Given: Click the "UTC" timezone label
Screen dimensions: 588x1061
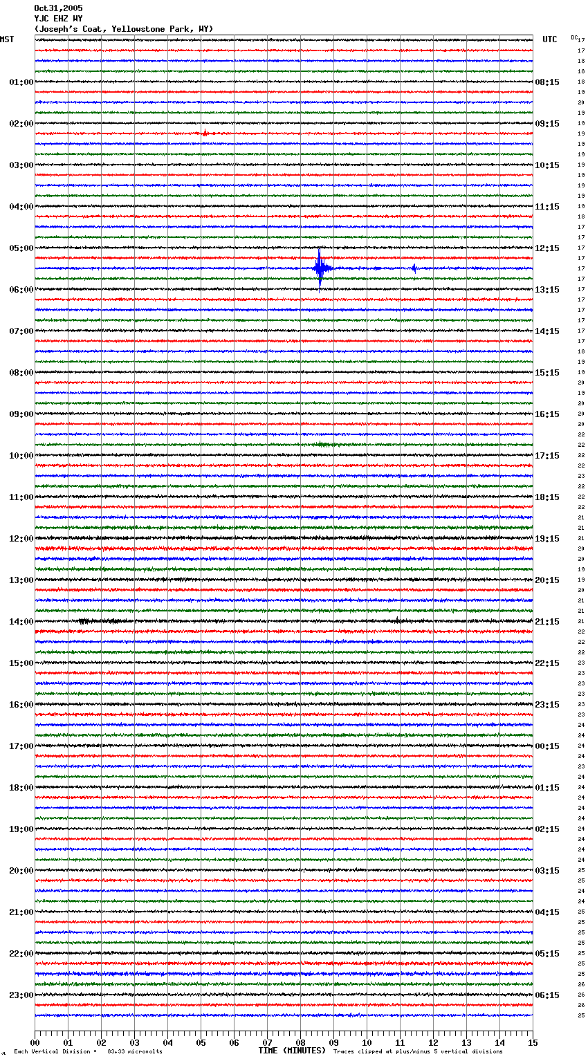Looking at the screenshot, I should 550,39.
